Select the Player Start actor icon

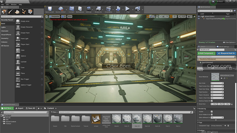[x=18, y=45]
